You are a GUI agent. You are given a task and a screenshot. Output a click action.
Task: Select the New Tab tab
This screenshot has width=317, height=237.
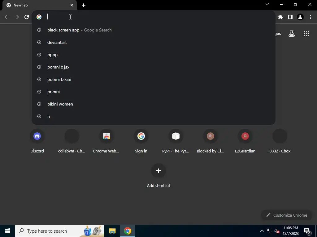[39, 5]
